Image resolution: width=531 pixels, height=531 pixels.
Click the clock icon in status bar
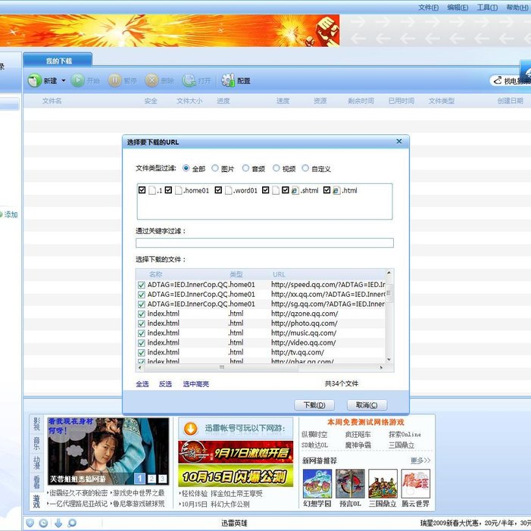43,523
